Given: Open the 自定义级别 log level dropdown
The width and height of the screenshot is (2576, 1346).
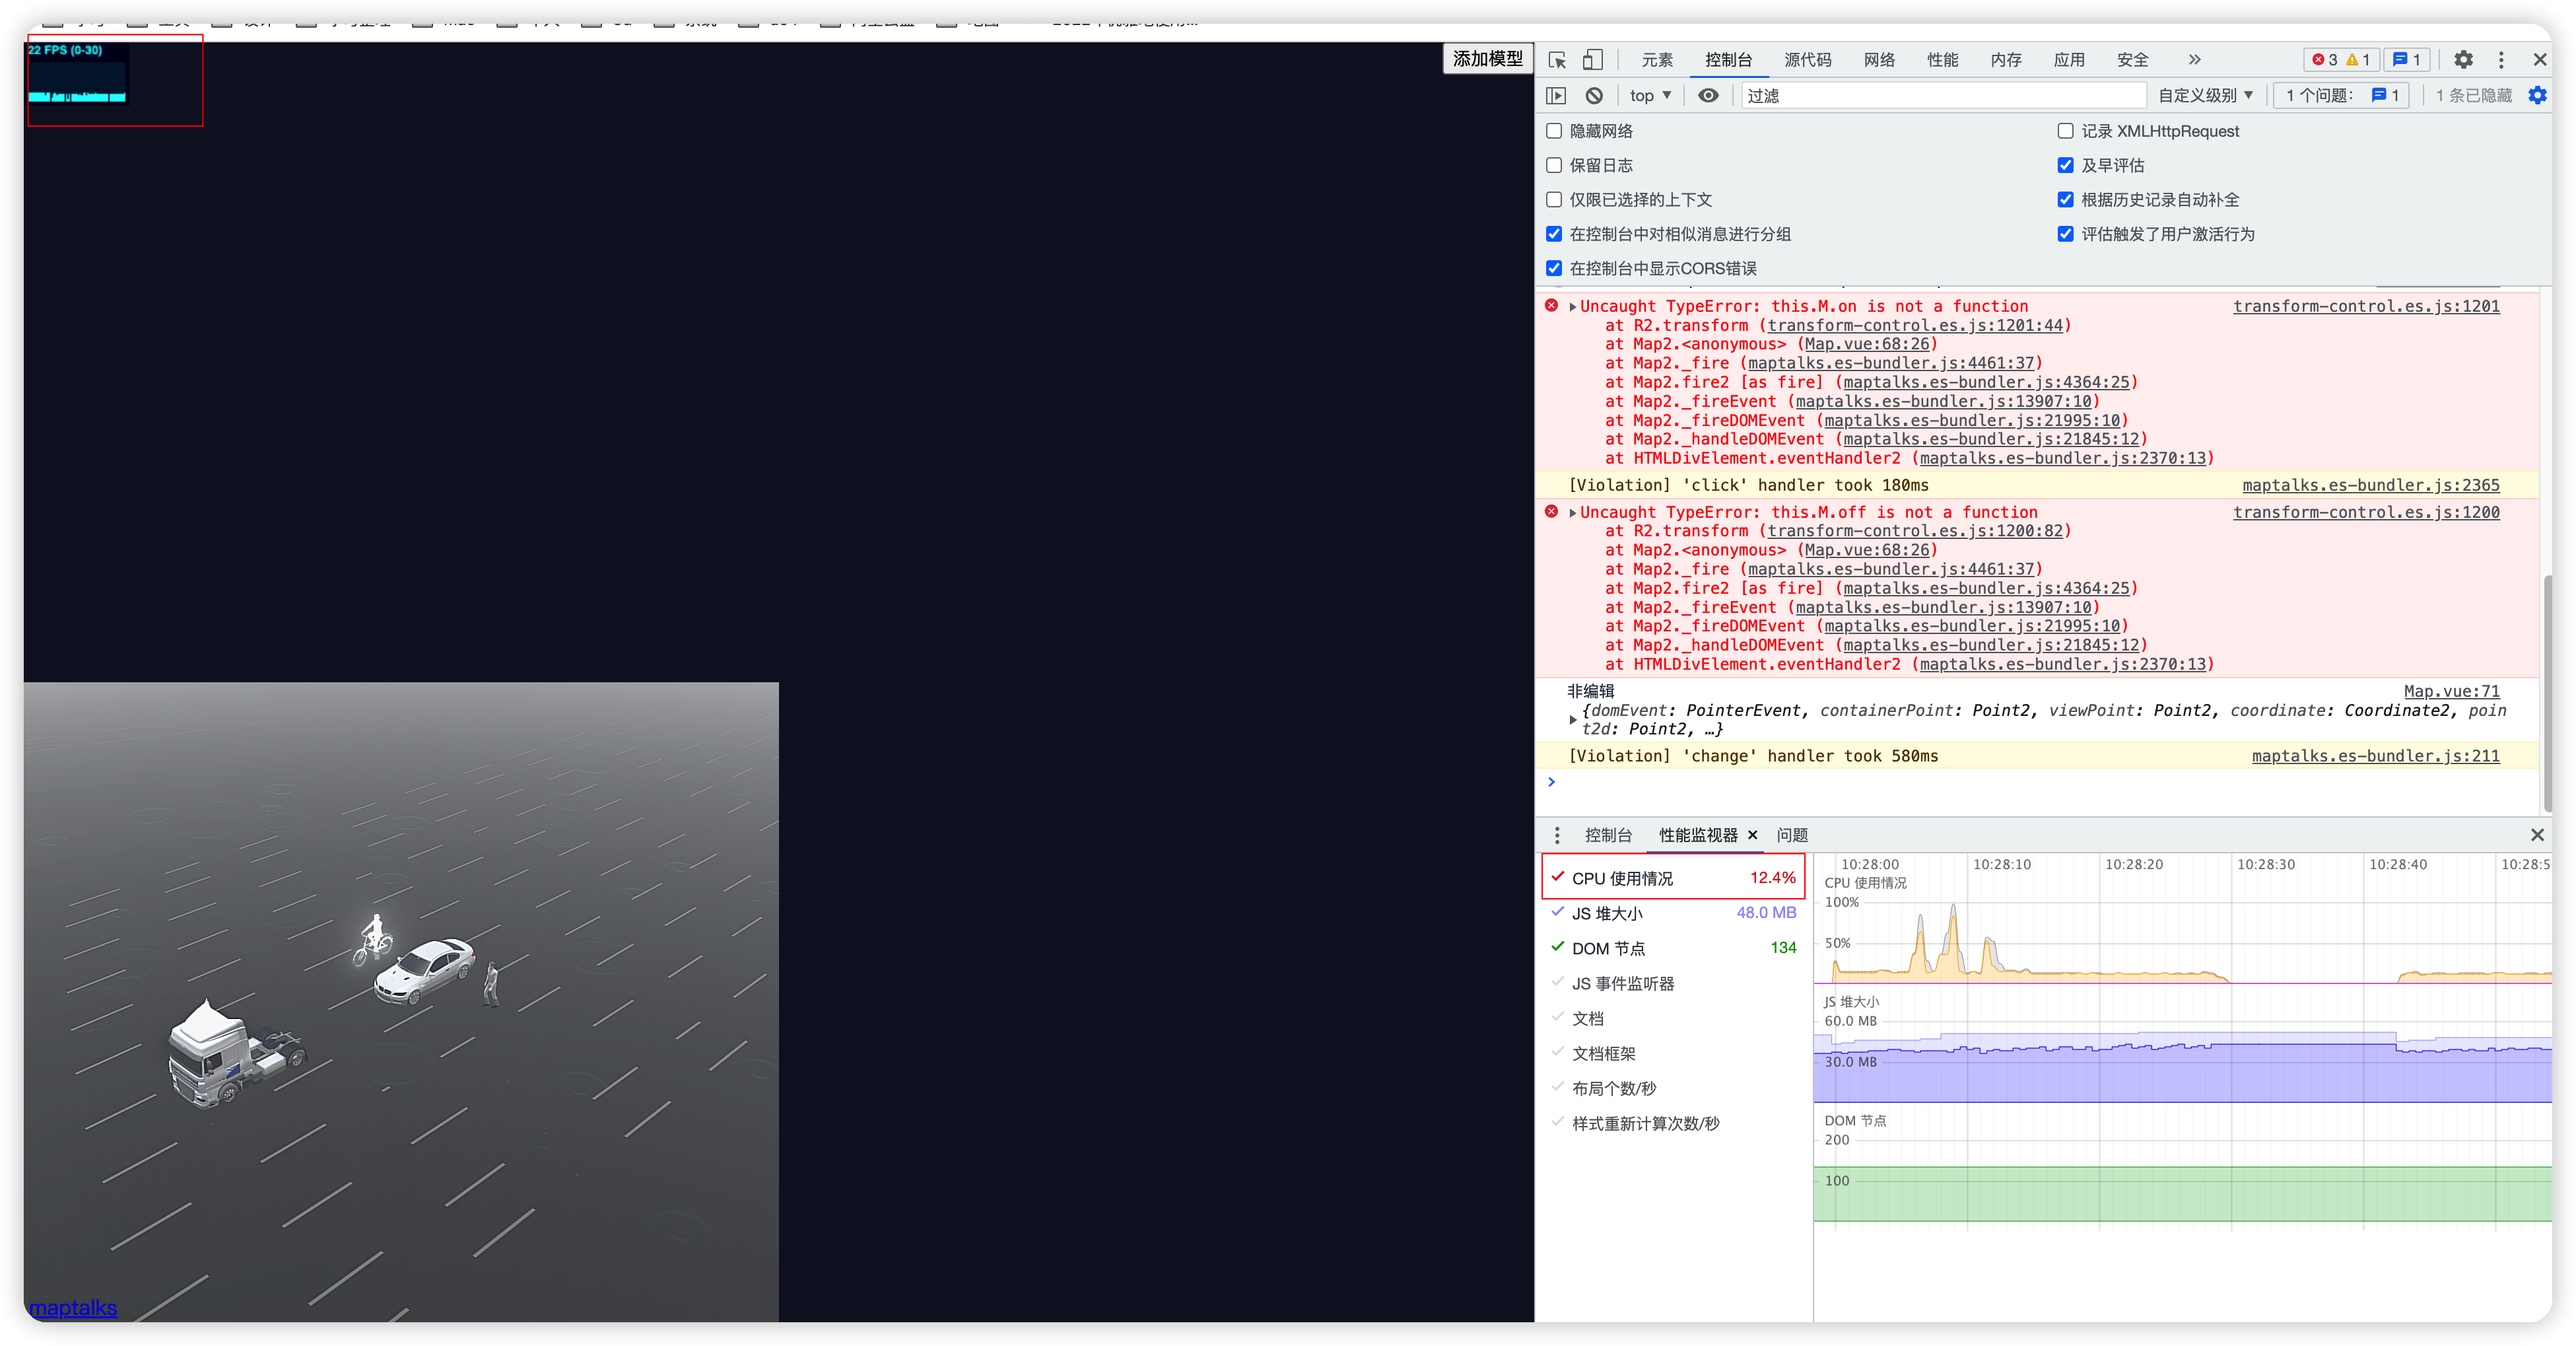Looking at the screenshot, I should (x=2205, y=95).
